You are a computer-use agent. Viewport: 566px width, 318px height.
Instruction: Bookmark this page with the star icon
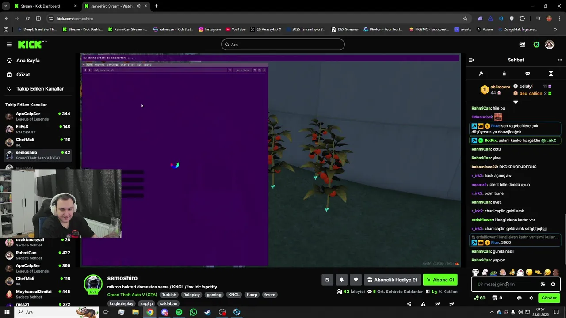click(465, 19)
